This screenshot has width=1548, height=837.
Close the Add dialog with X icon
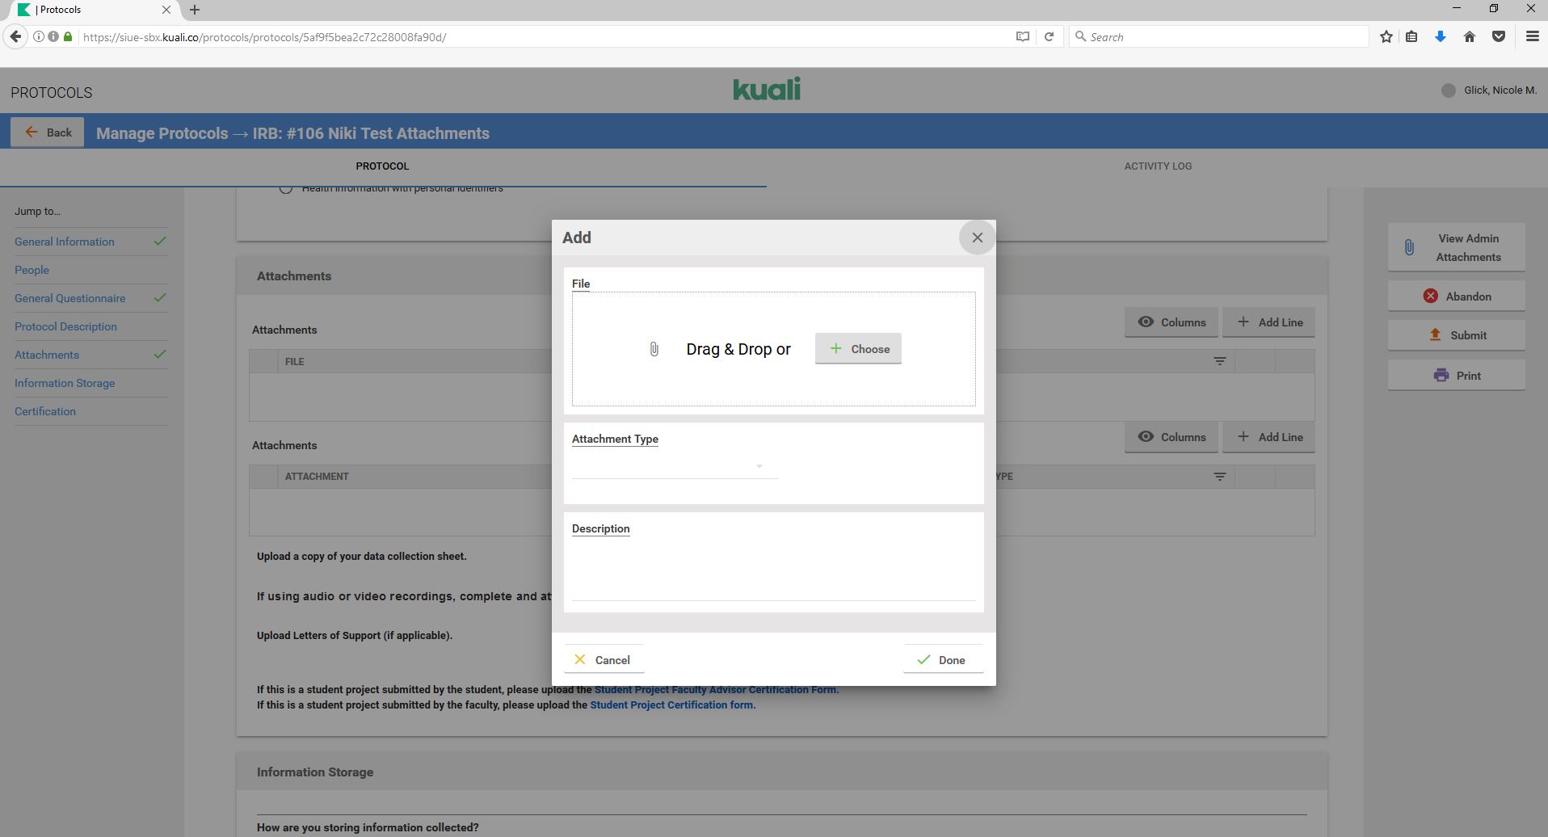(x=977, y=238)
